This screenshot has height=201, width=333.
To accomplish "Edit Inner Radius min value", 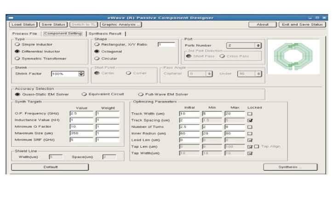I will click(x=212, y=134).
